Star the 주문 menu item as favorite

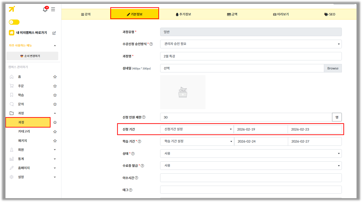coord(55,86)
